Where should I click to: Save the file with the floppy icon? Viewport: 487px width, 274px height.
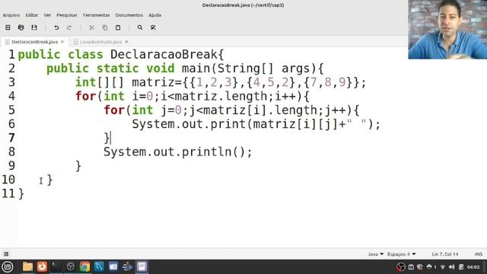tap(34, 27)
